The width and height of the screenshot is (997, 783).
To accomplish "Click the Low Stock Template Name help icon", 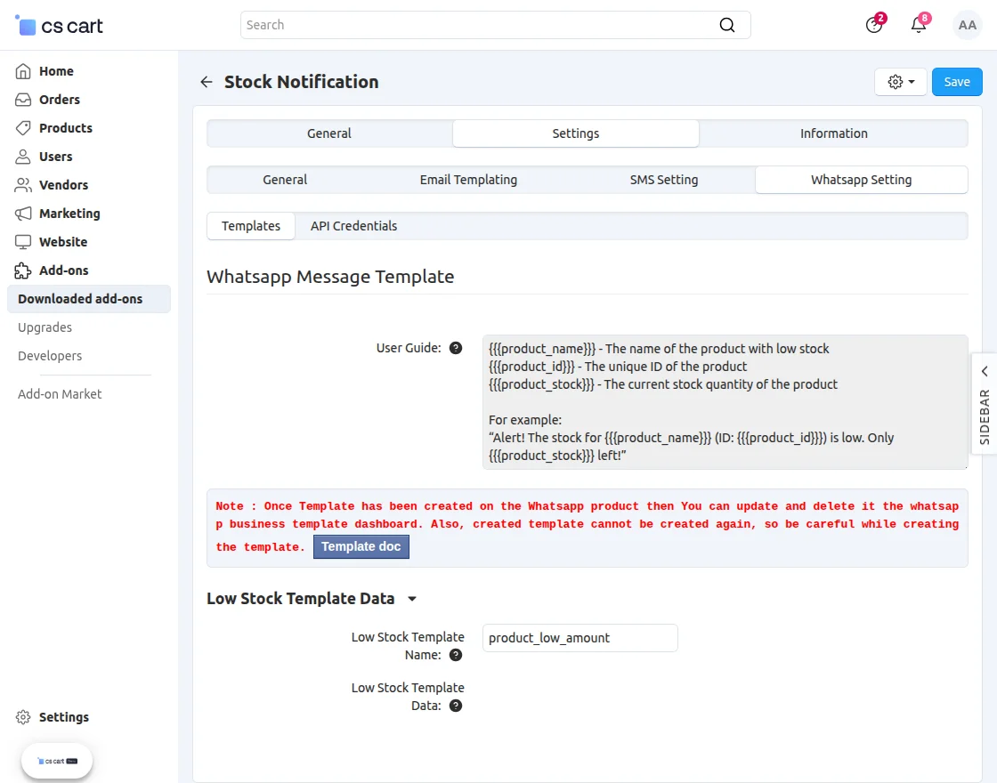I will coord(456,655).
